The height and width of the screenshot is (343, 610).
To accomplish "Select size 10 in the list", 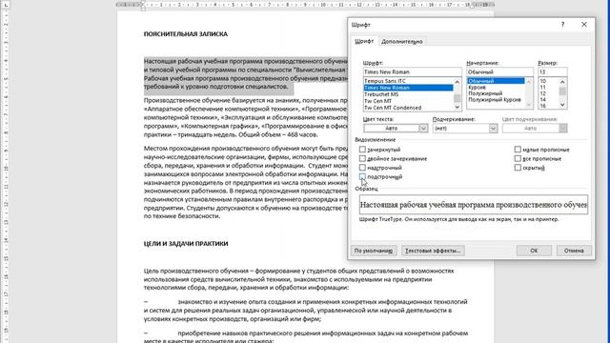I will pos(549,81).
